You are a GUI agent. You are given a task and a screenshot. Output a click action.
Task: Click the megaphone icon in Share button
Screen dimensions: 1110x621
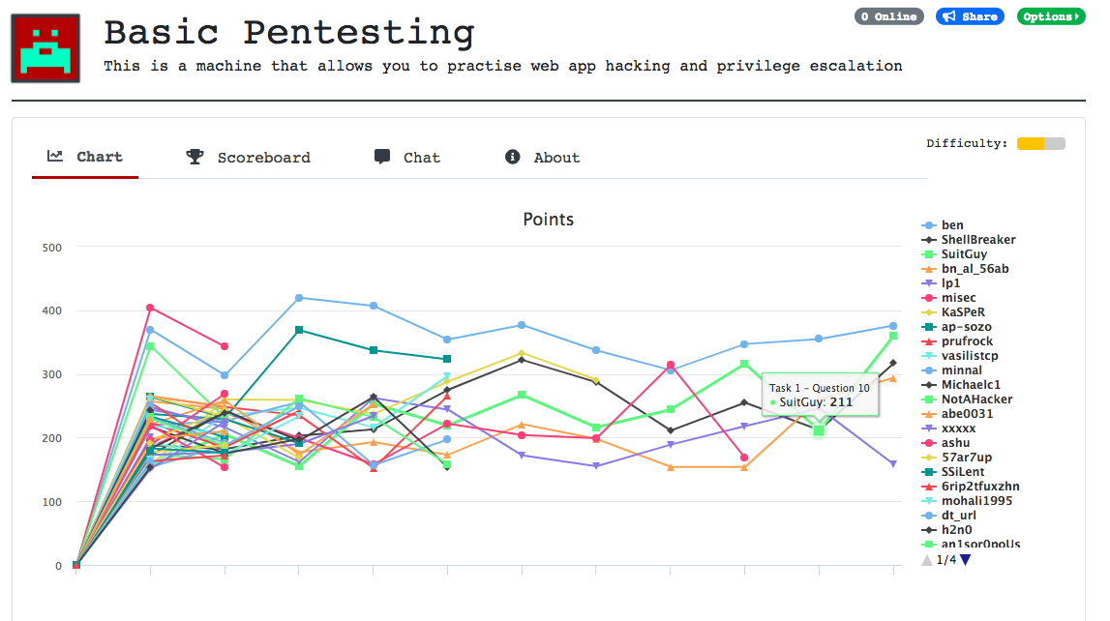coord(949,17)
